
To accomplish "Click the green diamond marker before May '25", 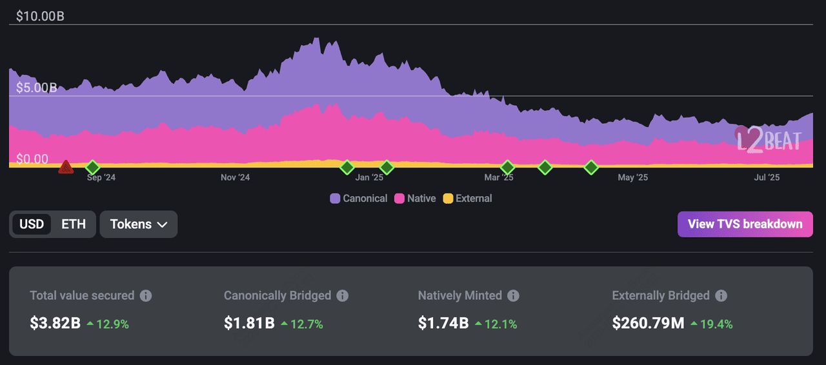I will click(x=591, y=168).
